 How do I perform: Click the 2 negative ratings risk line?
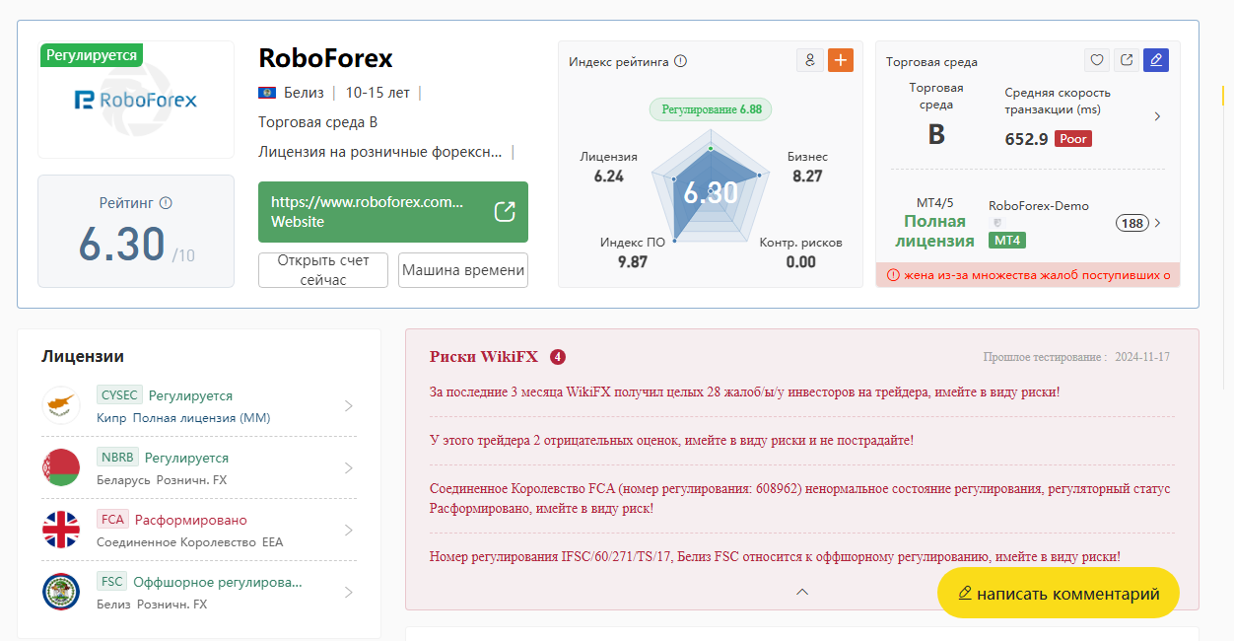pos(671,440)
